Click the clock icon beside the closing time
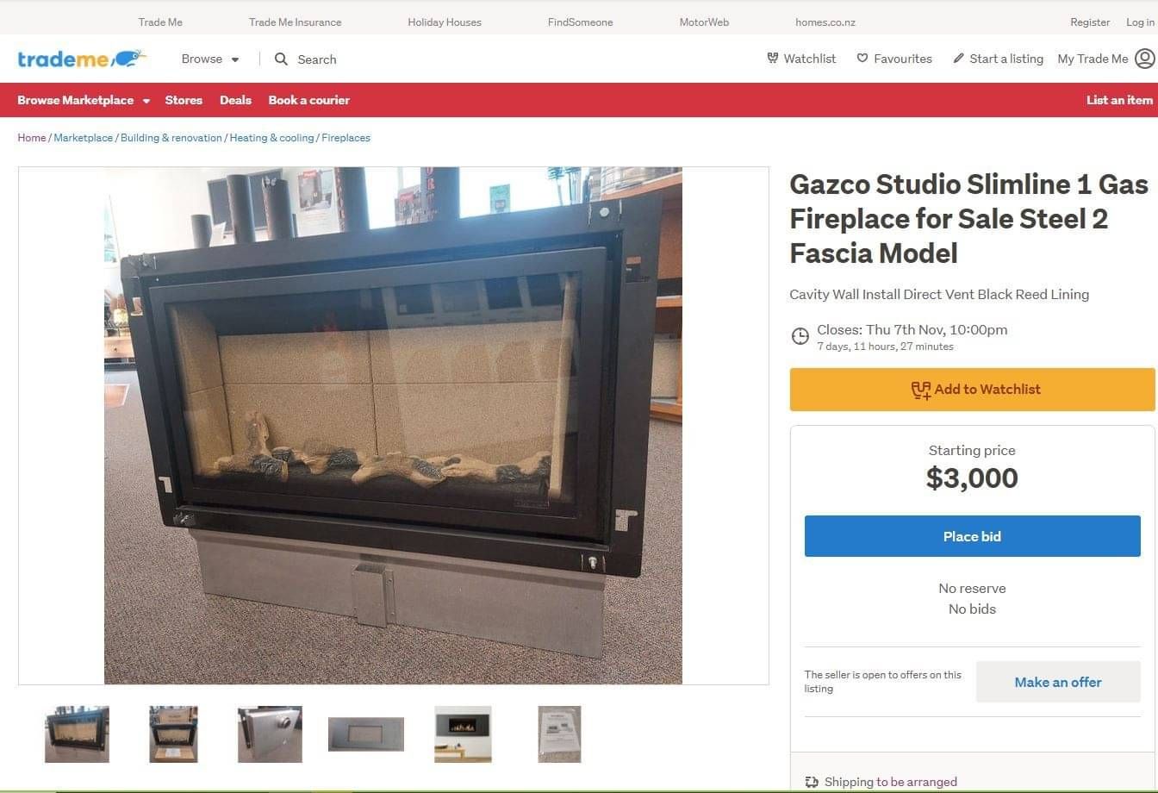Viewport: 1158px width, 793px height. click(x=800, y=336)
